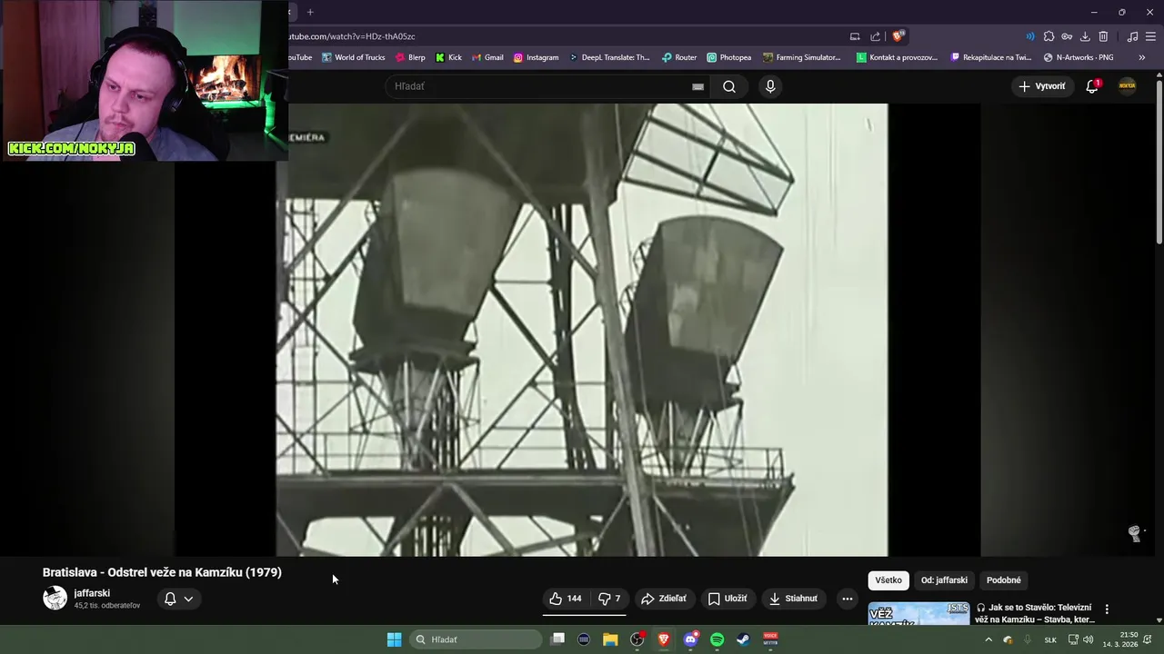This screenshot has height=654, width=1164.
Task: Open the Blerp bookmark
Action: point(410,57)
